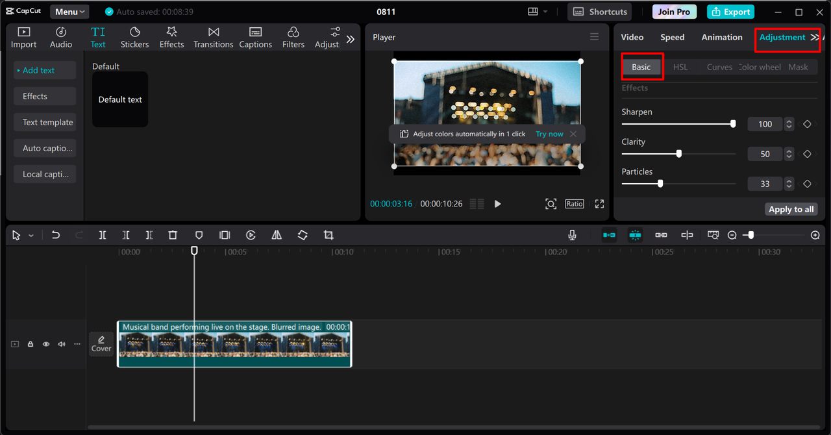
Task: Add a marker with the shield icon
Action: point(199,235)
